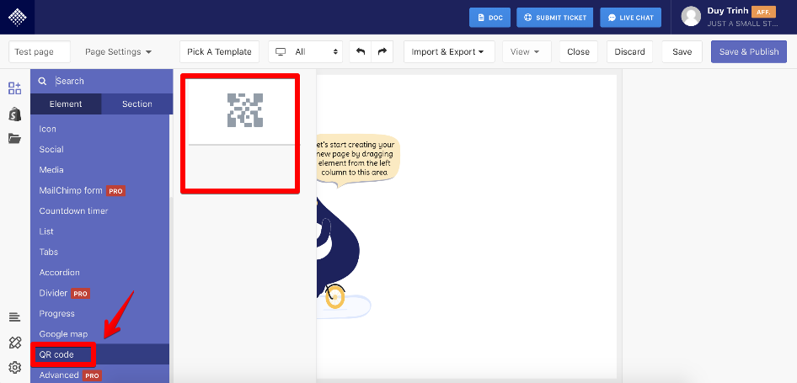Click the speech bubble hint on canvas
797x383 pixels.
(357, 159)
